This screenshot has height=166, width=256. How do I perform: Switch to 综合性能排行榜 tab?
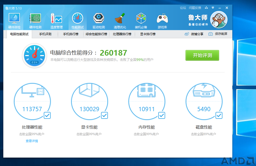tap(96, 34)
